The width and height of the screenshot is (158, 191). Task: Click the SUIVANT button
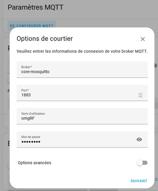click(x=139, y=181)
